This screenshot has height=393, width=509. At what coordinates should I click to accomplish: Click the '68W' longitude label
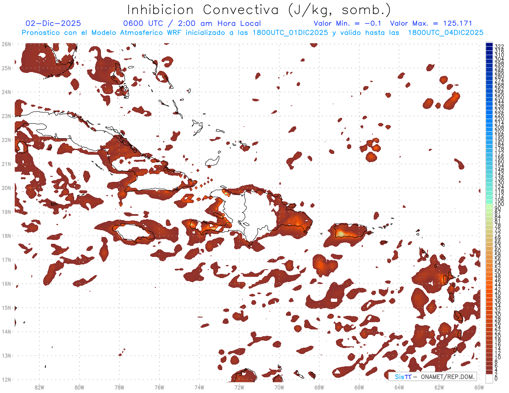pyautogui.click(x=319, y=387)
